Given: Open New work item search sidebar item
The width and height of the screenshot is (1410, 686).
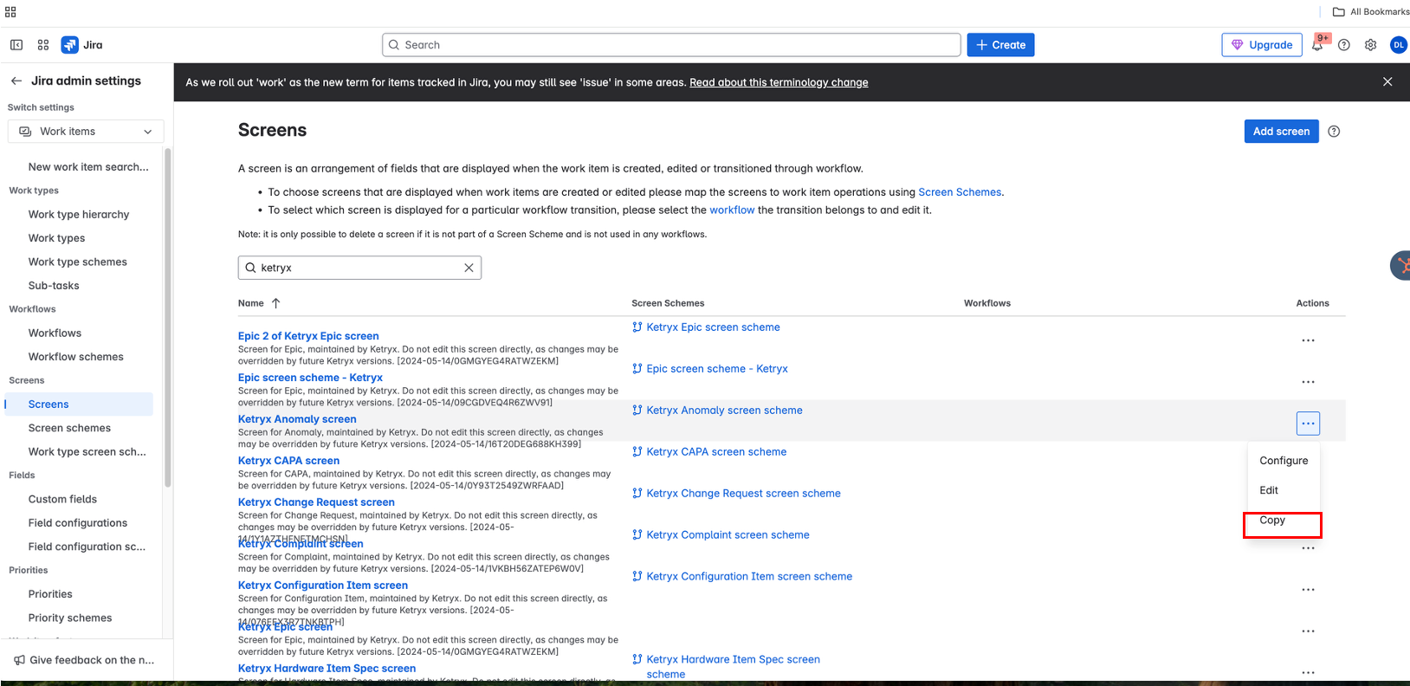Looking at the screenshot, I should [x=79, y=167].
